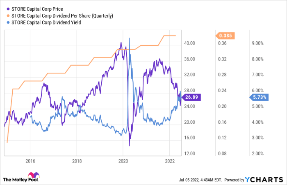Click the 40.00 price axis label
Viewport: 287px width, 185px height.
click(x=187, y=43)
